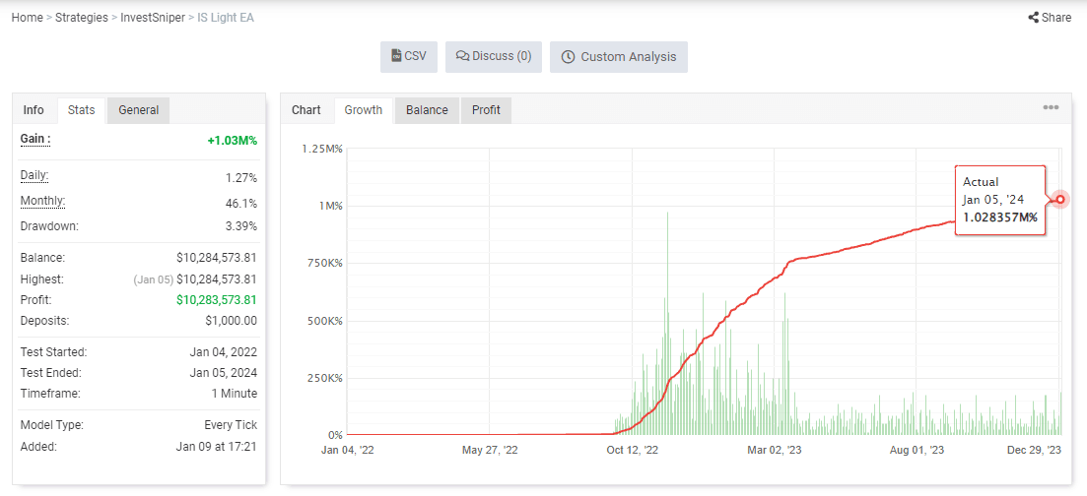
Task: Click the underlined Monthly label
Action: tap(42, 202)
